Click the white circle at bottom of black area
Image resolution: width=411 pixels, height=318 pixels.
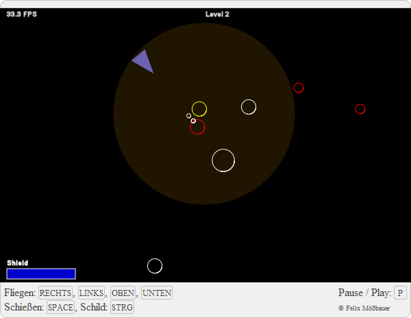(x=155, y=266)
